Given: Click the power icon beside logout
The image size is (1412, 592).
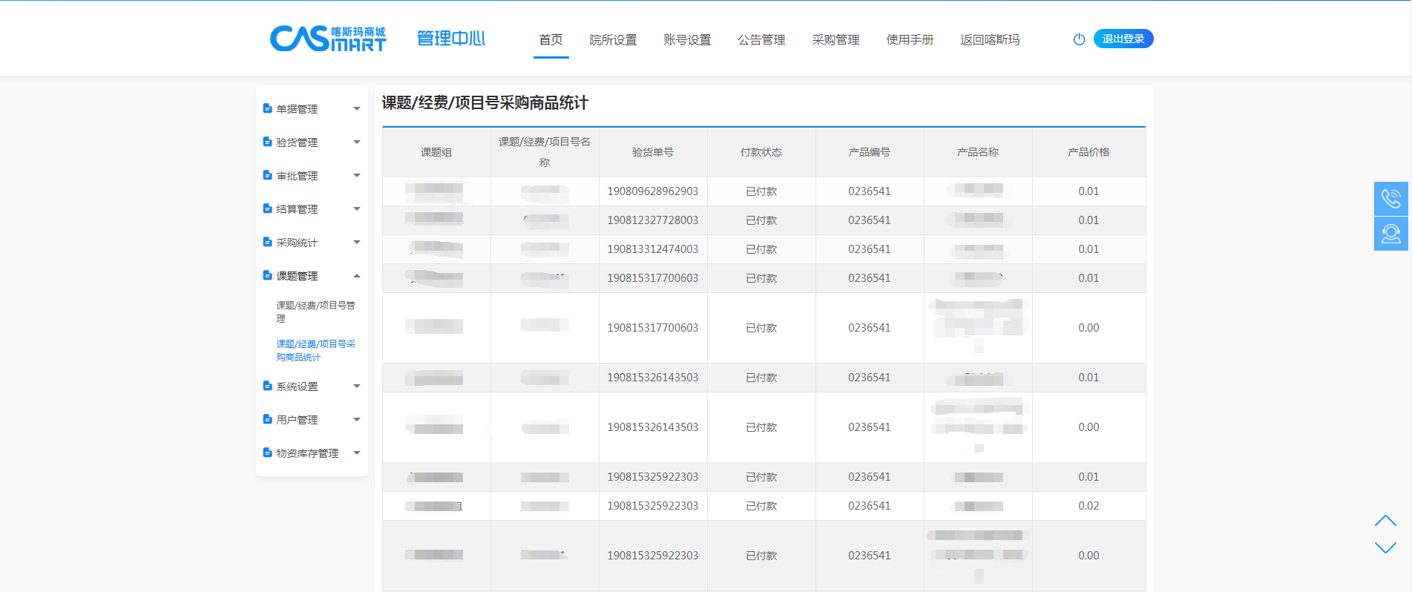Looking at the screenshot, I should click(1079, 39).
